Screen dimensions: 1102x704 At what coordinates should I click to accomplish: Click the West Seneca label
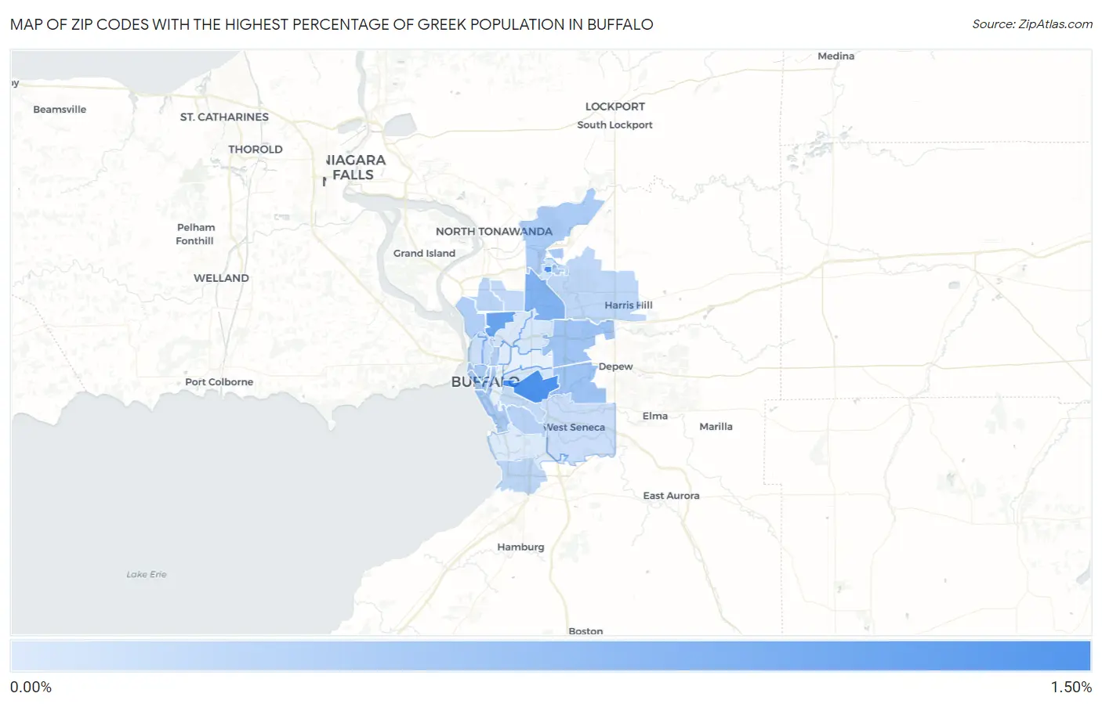575,428
